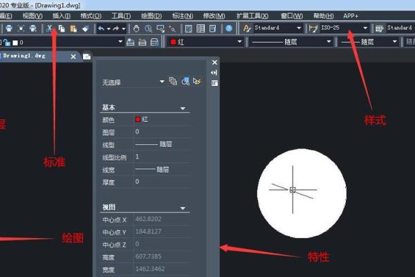The image size is (415, 277).
Task: Open the ISO-25 dimension style dropdown
Action: pyautogui.click(x=365, y=28)
